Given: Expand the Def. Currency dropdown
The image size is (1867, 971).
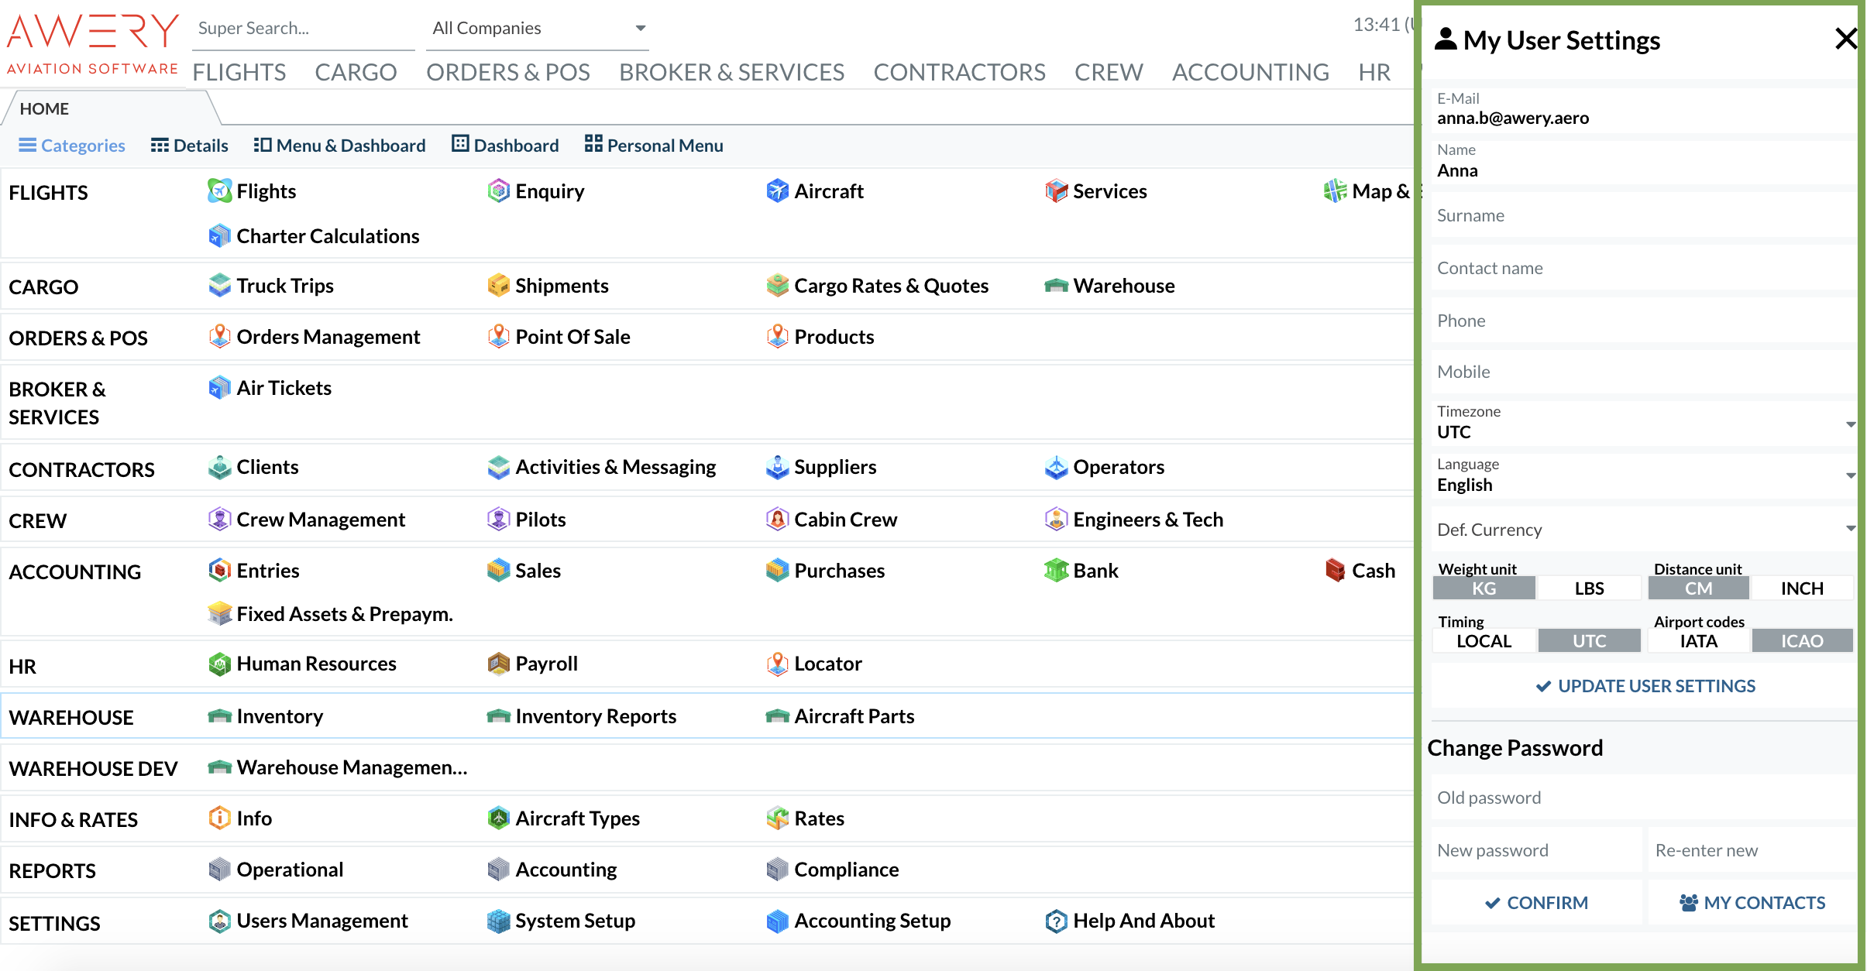Looking at the screenshot, I should click(1850, 529).
